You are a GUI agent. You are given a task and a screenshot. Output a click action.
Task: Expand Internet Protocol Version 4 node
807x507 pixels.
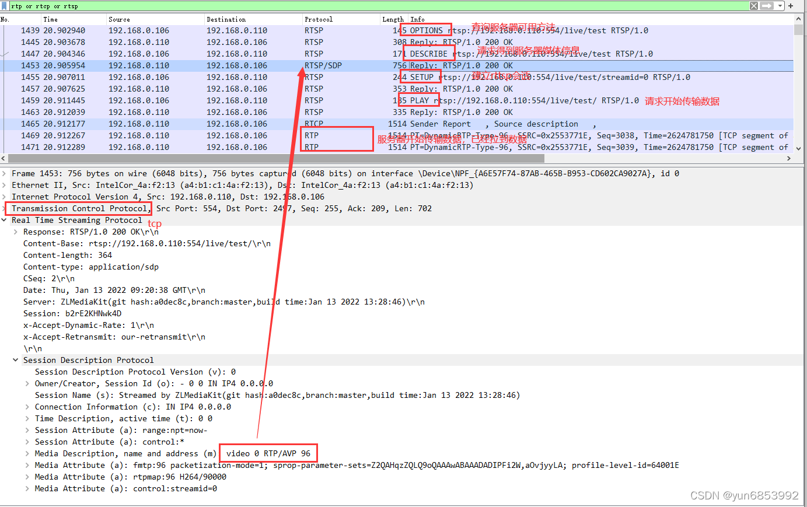coord(4,197)
